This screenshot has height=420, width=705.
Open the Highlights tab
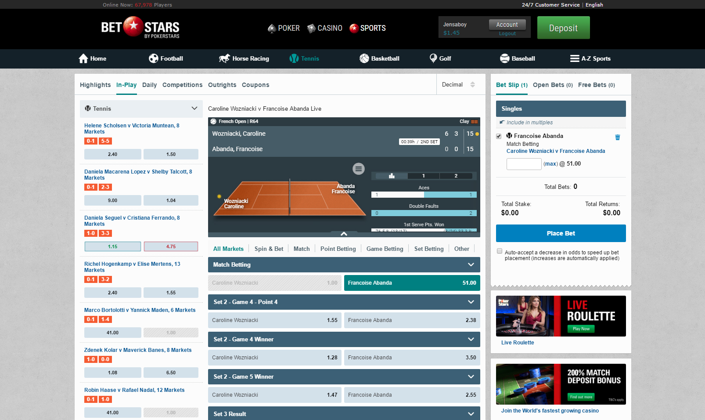pyautogui.click(x=95, y=85)
